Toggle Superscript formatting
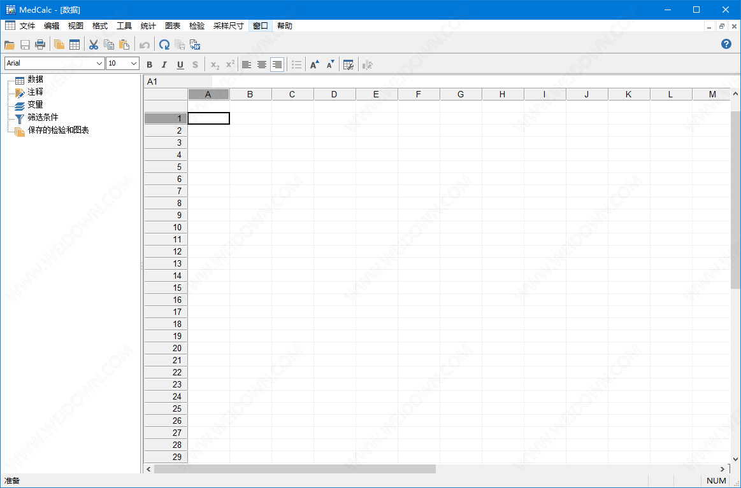 (230, 65)
